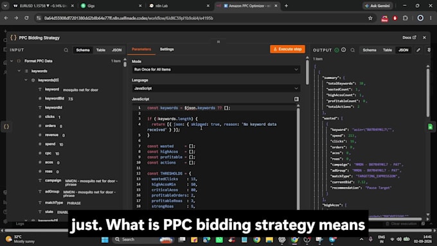Click the browser back button

(6, 18)
